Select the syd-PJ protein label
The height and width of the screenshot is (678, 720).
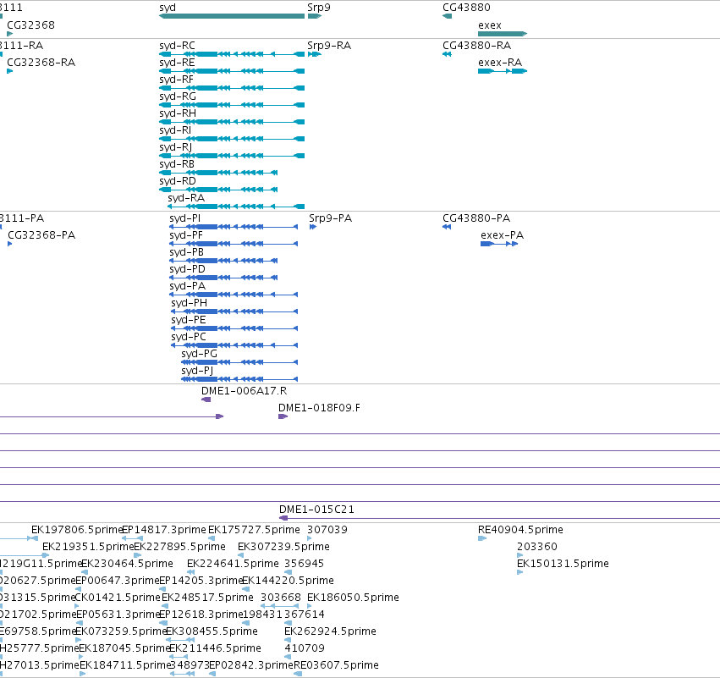[197, 371]
